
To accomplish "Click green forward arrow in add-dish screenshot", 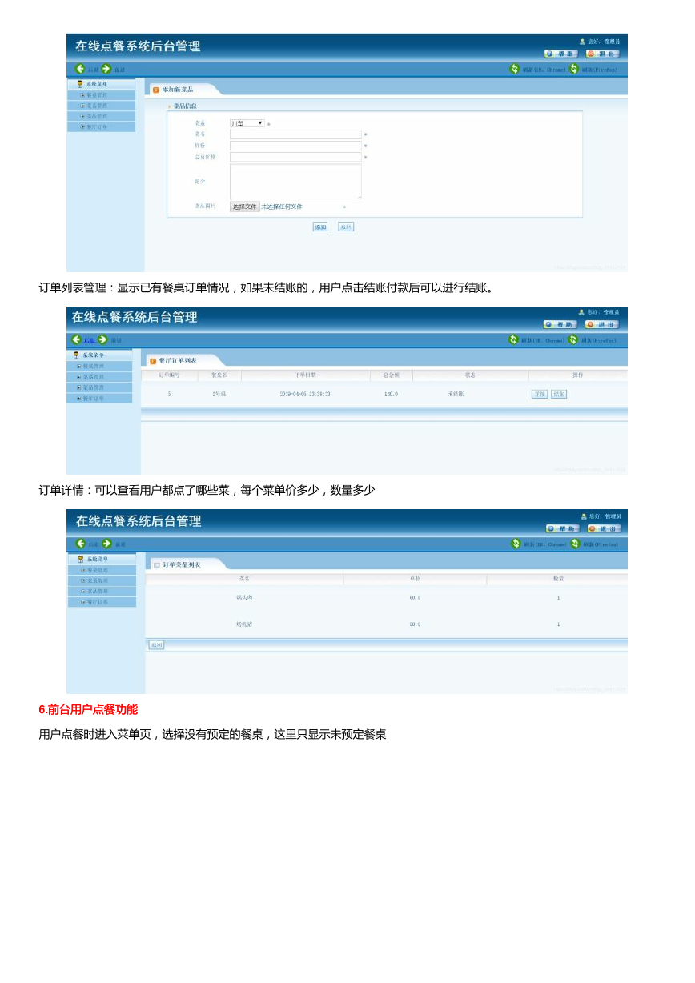I will coord(106,69).
